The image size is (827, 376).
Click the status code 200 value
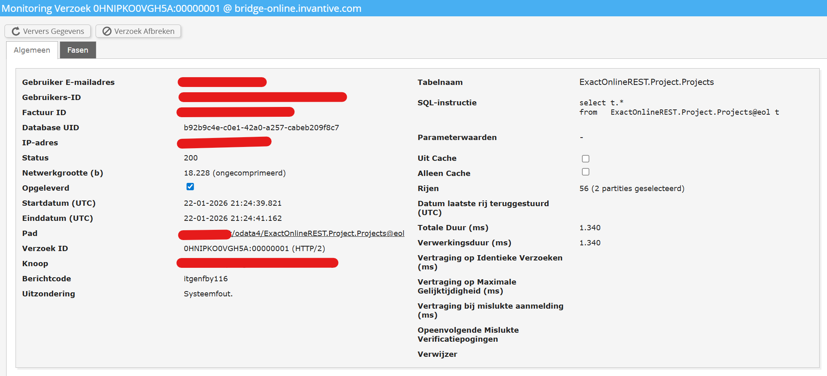point(190,158)
